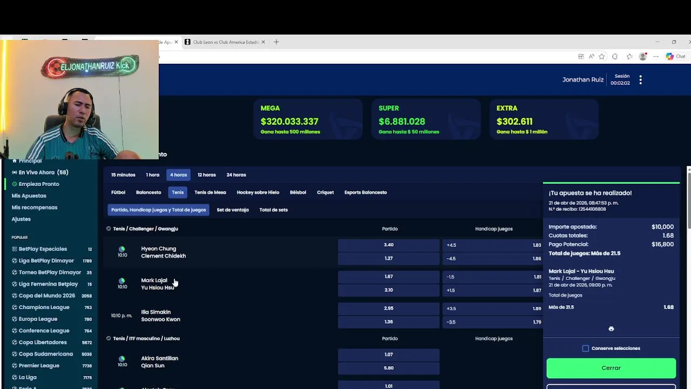This screenshot has height=389, width=691.
Task: Click tennis icon beside Tenis / Challenger / Gwangju
Action: point(109,229)
